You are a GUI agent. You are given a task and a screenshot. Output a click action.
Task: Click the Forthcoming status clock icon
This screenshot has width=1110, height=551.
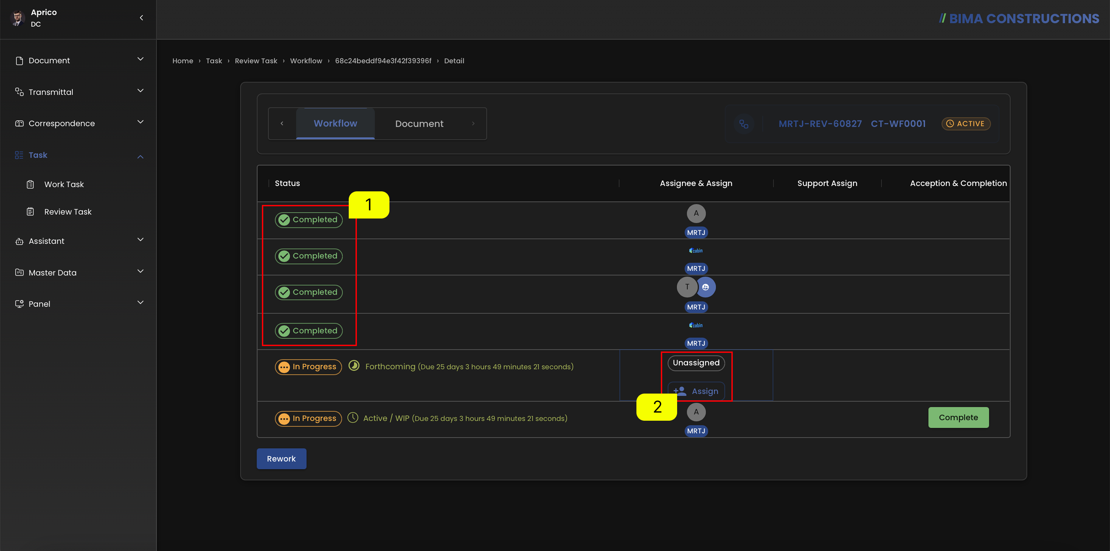pos(354,366)
